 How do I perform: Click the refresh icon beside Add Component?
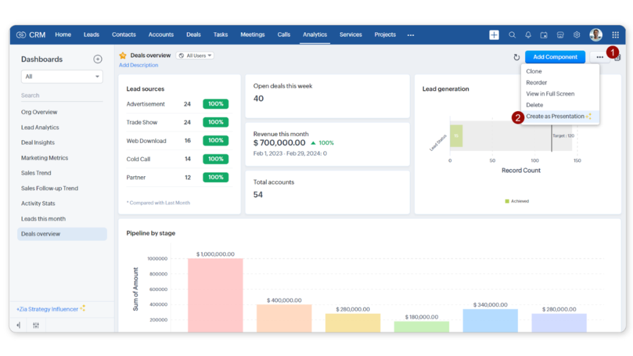(517, 56)
